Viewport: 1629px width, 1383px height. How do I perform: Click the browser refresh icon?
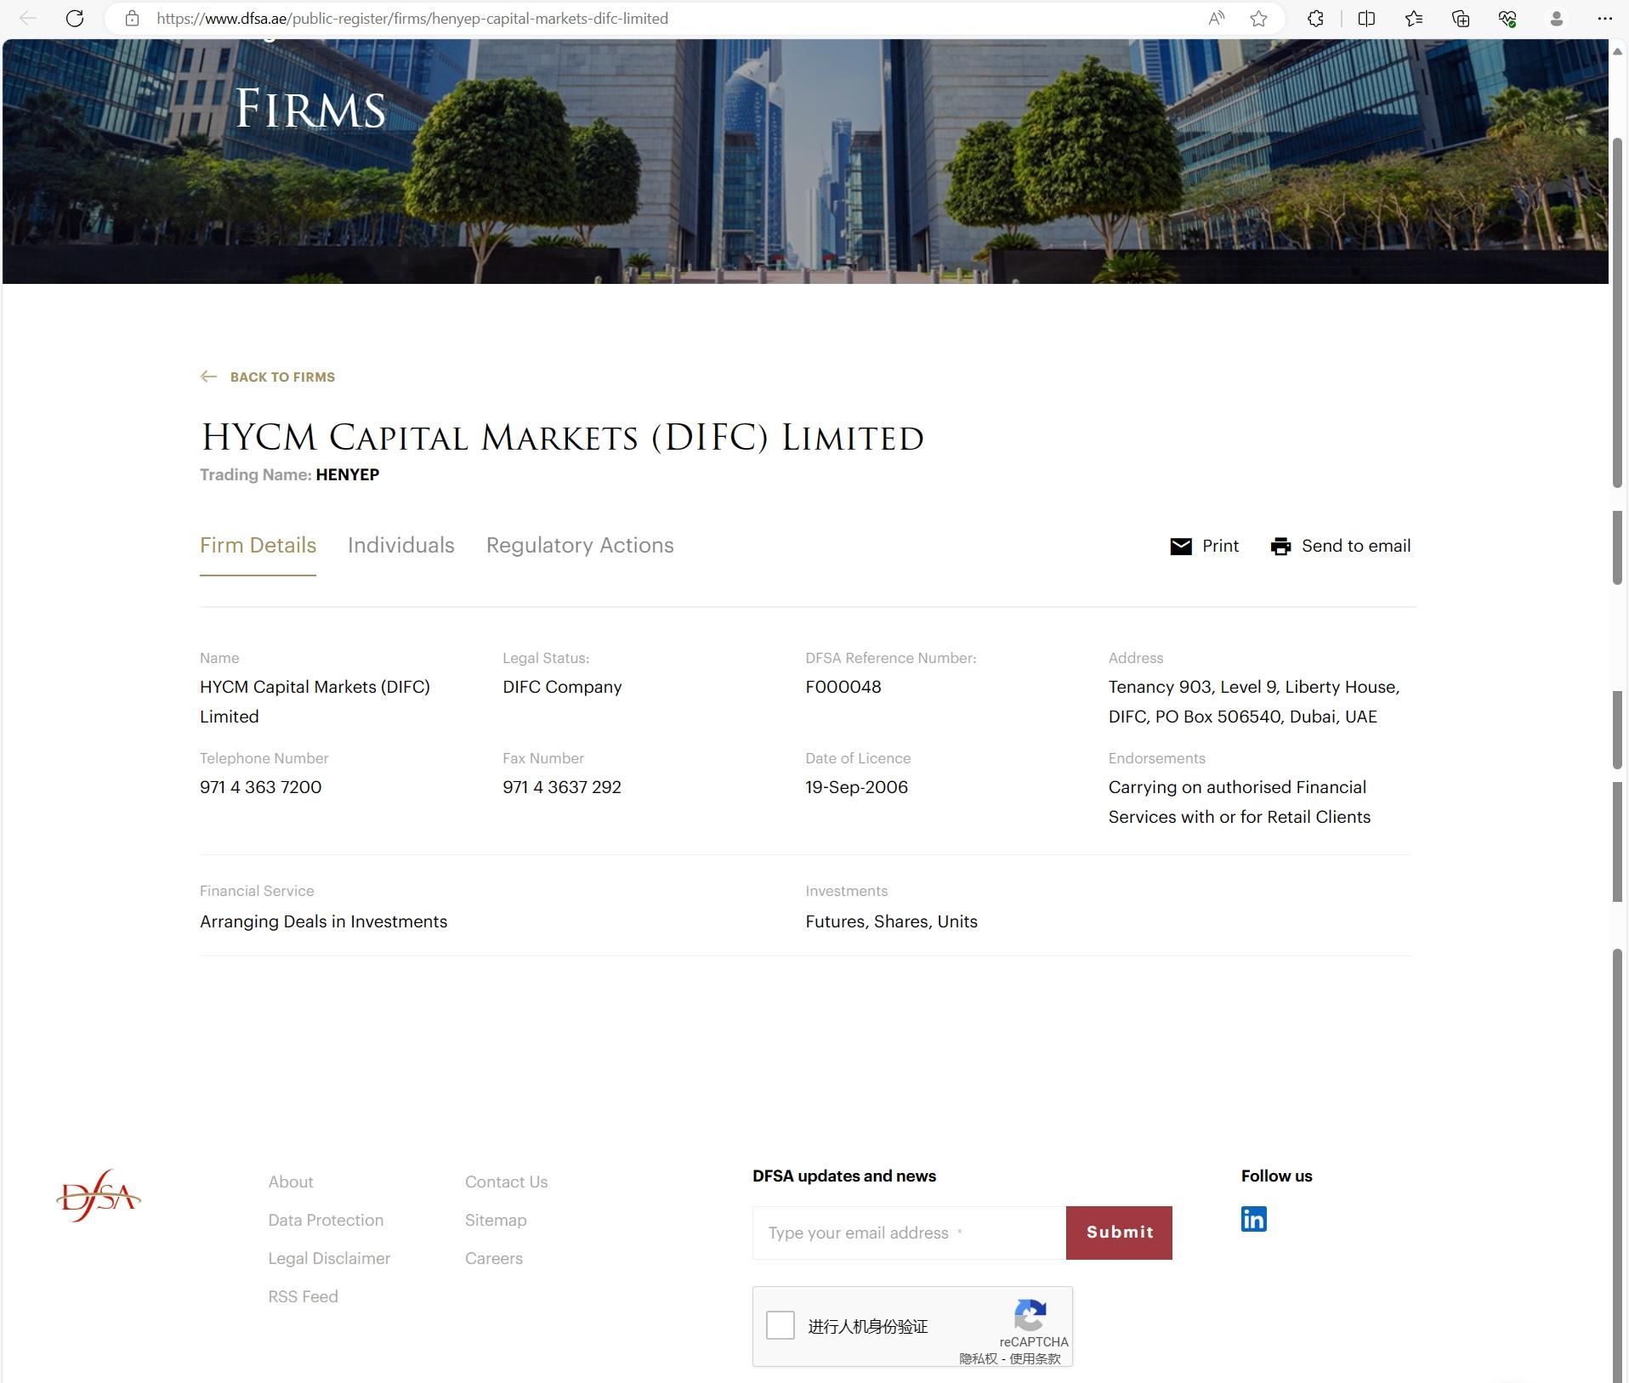click(75, 18)
